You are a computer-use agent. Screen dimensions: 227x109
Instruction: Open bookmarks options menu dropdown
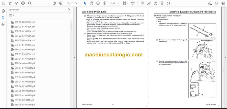click(11, 16)
